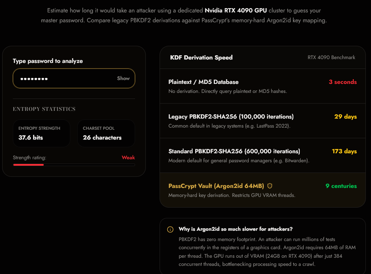Select the Legacy PBKDF2-SHA256 100,000 iterations row

pos(262,121)
